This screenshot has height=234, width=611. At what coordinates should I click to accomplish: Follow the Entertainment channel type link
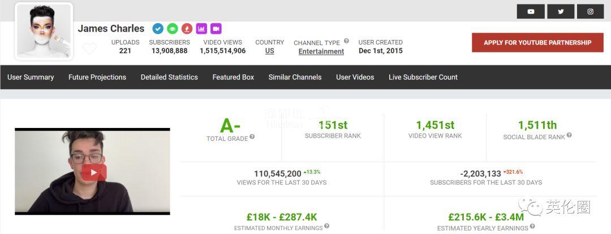click(x=321, y=52)
